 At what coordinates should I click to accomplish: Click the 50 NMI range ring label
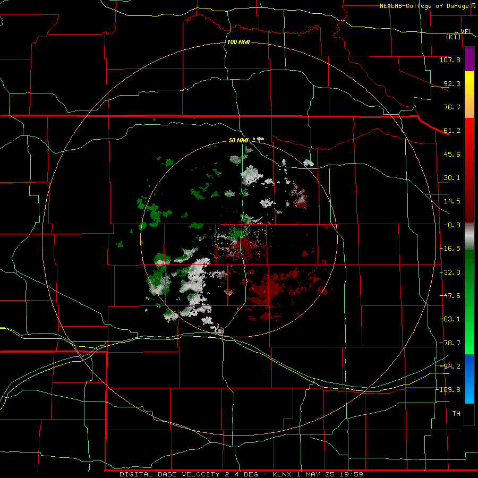(238, 140)
